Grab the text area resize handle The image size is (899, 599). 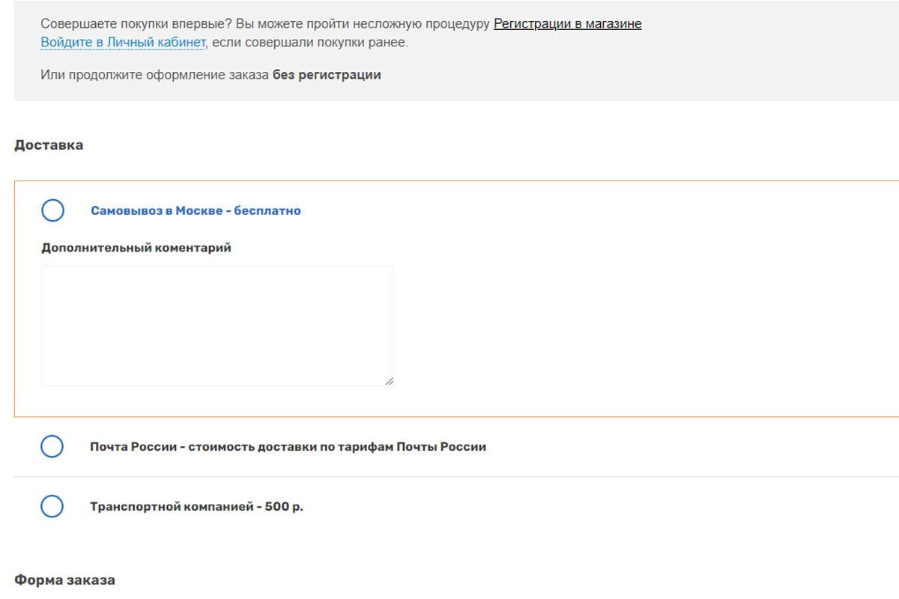coord(389,381)
